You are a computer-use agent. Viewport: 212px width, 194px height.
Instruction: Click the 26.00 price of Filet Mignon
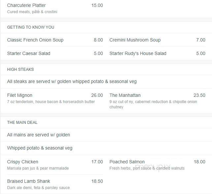97,95
